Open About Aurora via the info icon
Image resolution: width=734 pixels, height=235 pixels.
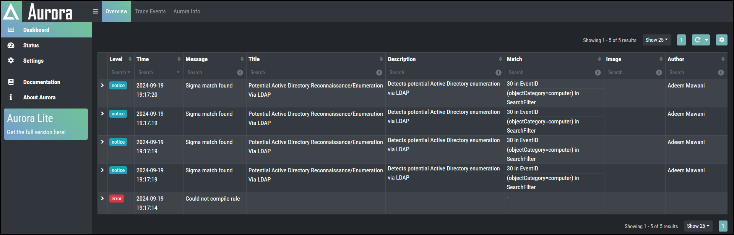(x=11, y=97)
